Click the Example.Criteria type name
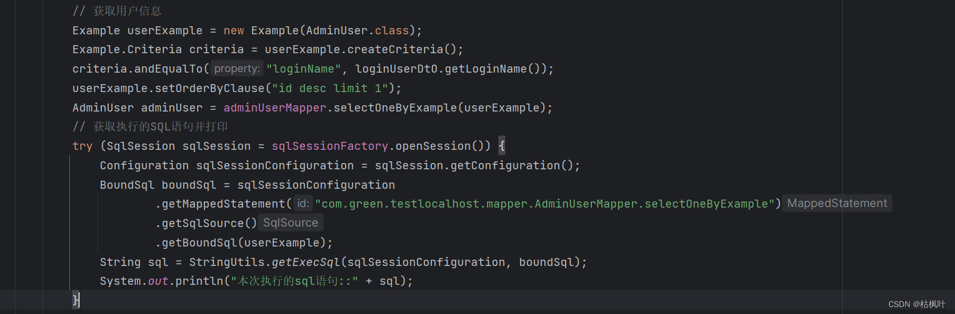955x314 pixels. [127, 50]
